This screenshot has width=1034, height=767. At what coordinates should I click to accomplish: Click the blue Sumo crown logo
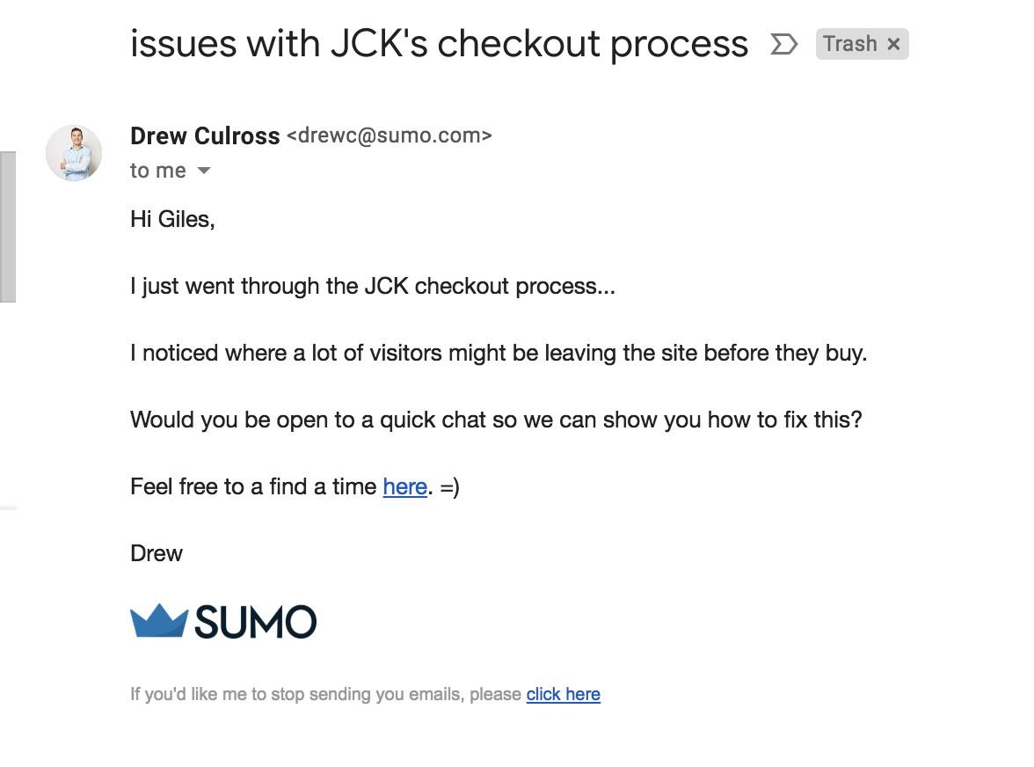click(159, 620)
